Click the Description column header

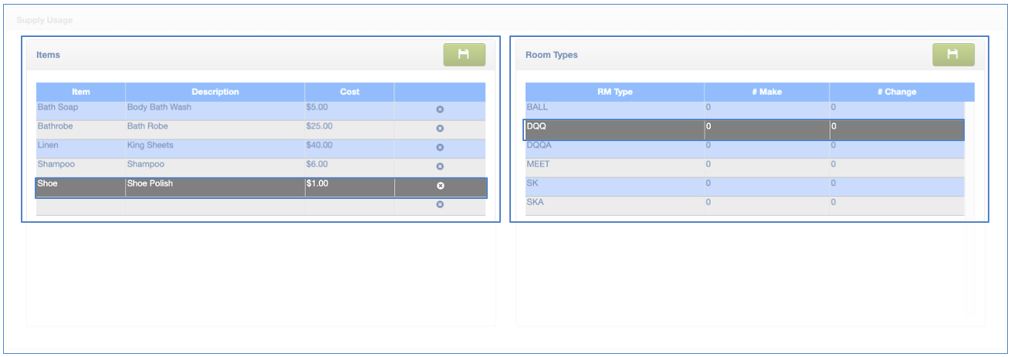(x=215, y=92)
